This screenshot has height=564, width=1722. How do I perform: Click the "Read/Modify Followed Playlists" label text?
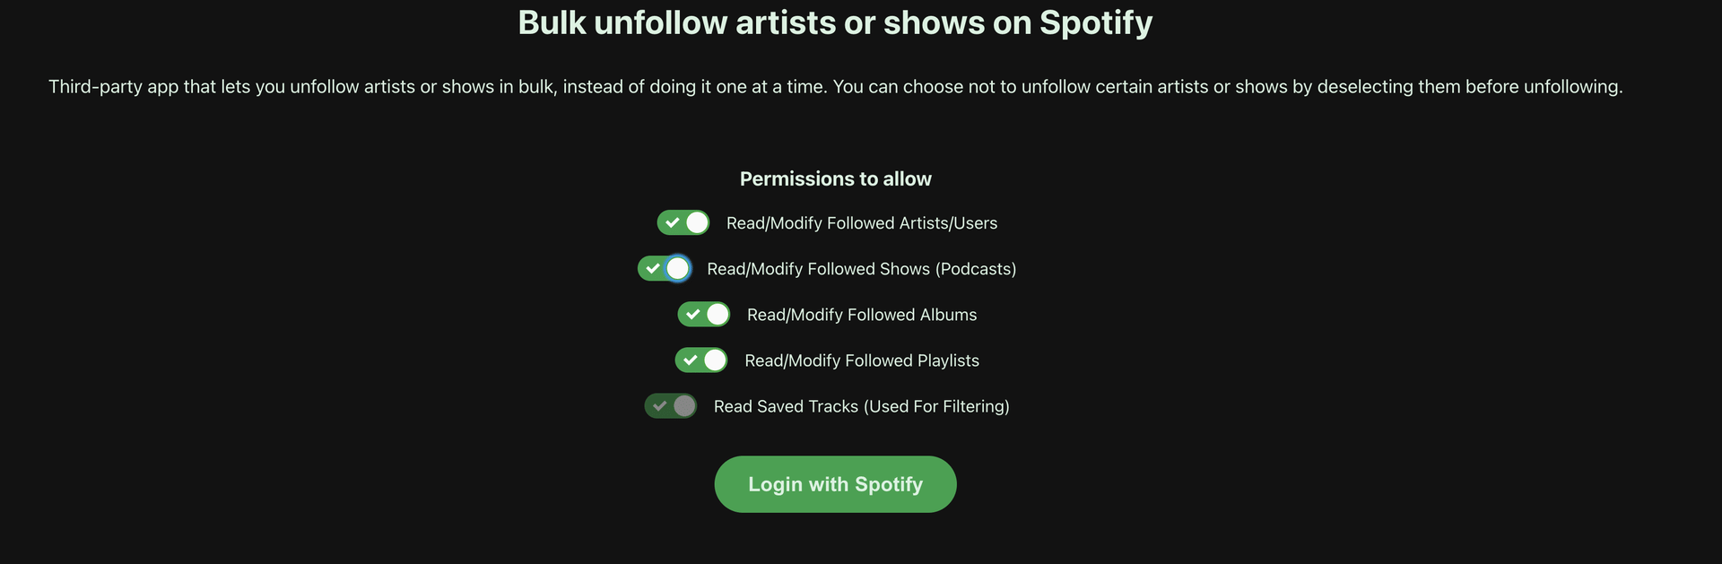(861, 360)
